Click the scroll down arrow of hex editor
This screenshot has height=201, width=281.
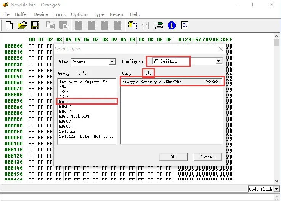pyautogui.click(x=276, y=181)
